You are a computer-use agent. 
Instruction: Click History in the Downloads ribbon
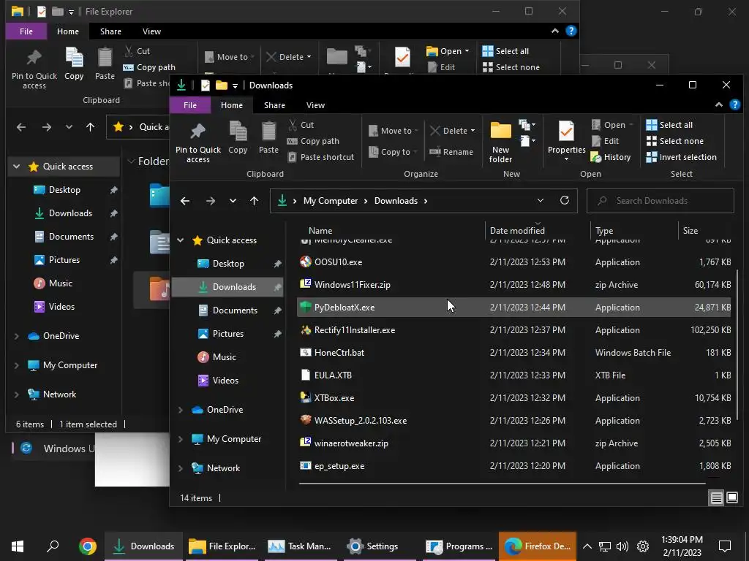pos(611,157)
